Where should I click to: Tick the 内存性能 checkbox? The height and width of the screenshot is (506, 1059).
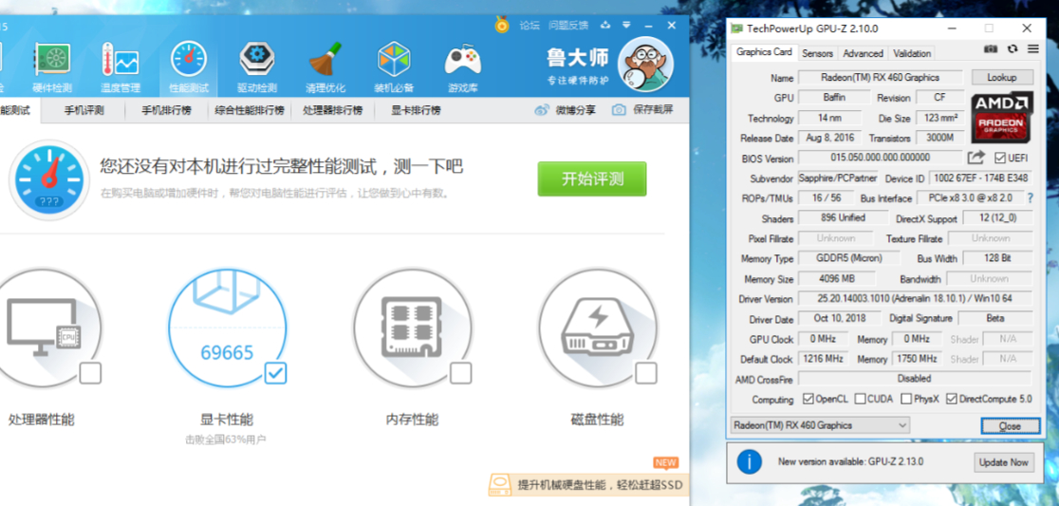point(460,373)
